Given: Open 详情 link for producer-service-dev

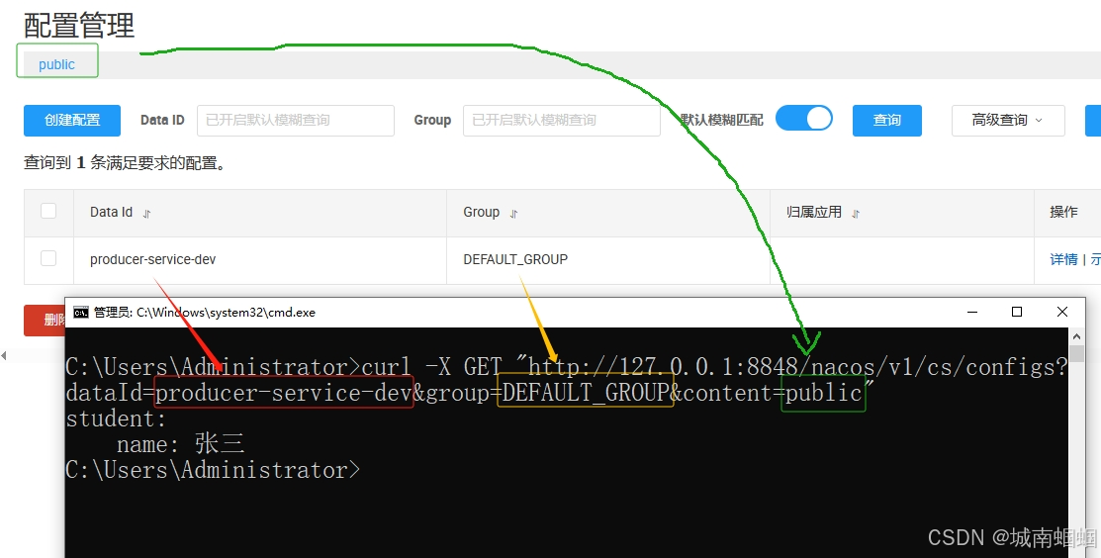Looking at the screenshot, I should point(1063,259).
